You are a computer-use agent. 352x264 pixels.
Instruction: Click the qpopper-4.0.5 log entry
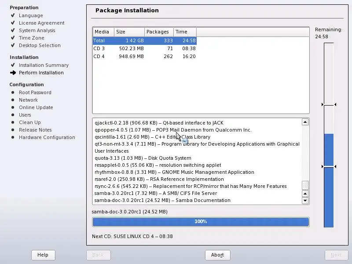[173, 130]
